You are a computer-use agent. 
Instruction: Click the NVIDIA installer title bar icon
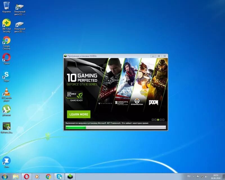(x=66, y=56)
